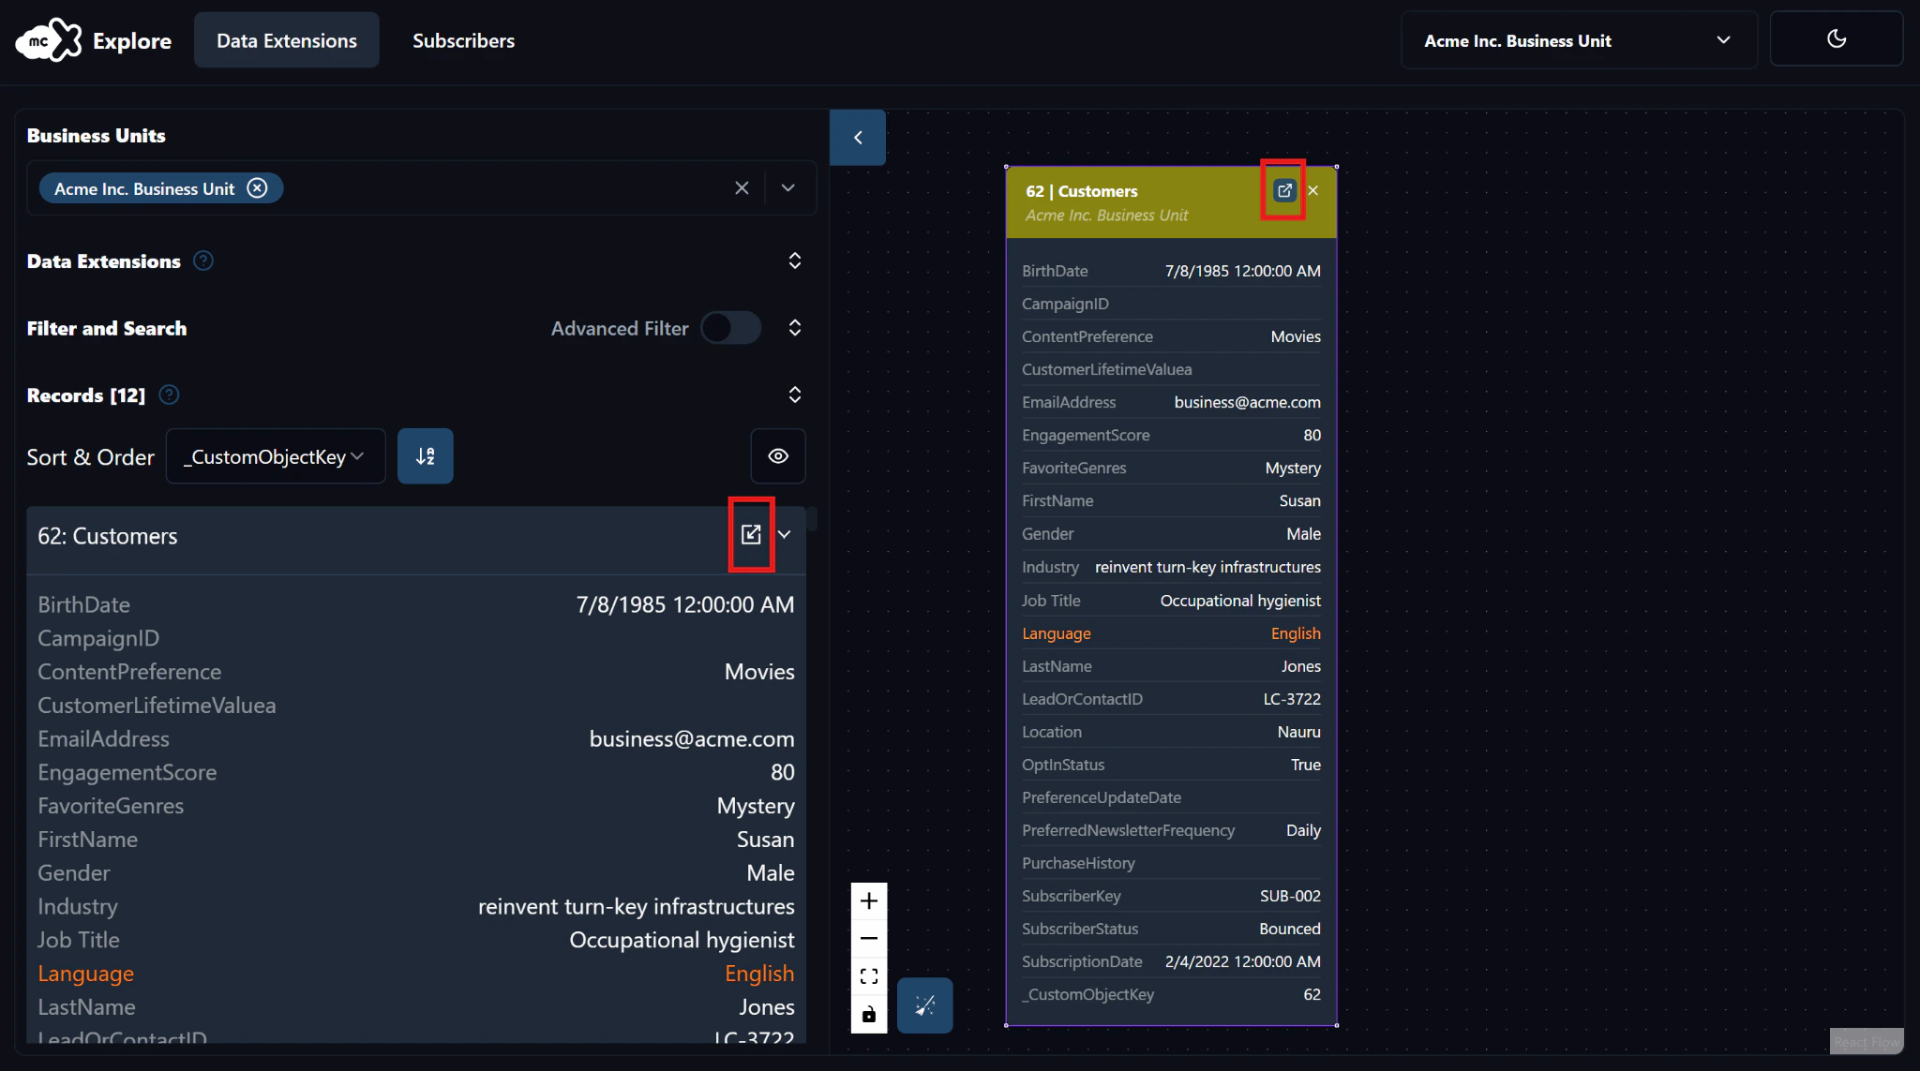The width and height of the screenshot is (1920, 1071).
Task: Click Bounced SubscriberStatus value
Action: click(x=1290, y=929)
